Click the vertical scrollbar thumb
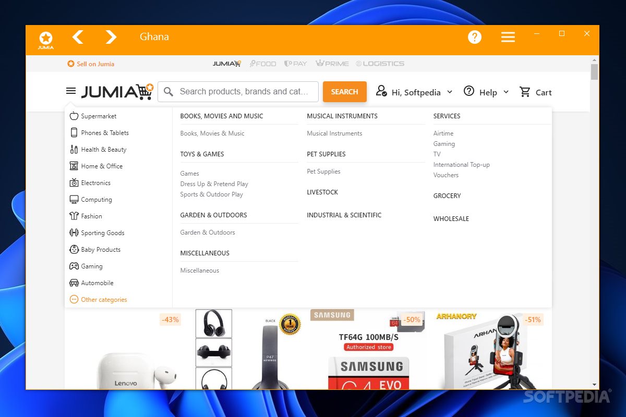Viewport: 626px width, 417px height. pyautogui.click(x=595, y=72)
